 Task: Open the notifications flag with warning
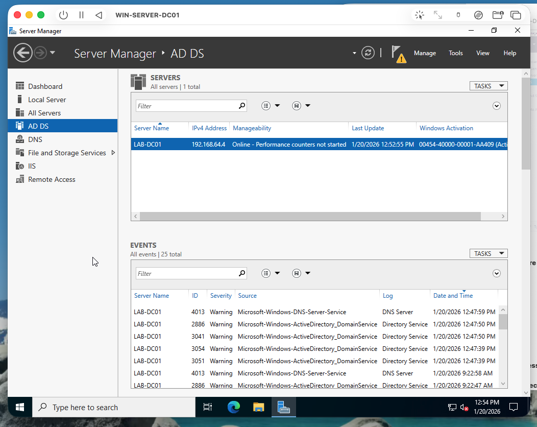click(x=399, y=53)
